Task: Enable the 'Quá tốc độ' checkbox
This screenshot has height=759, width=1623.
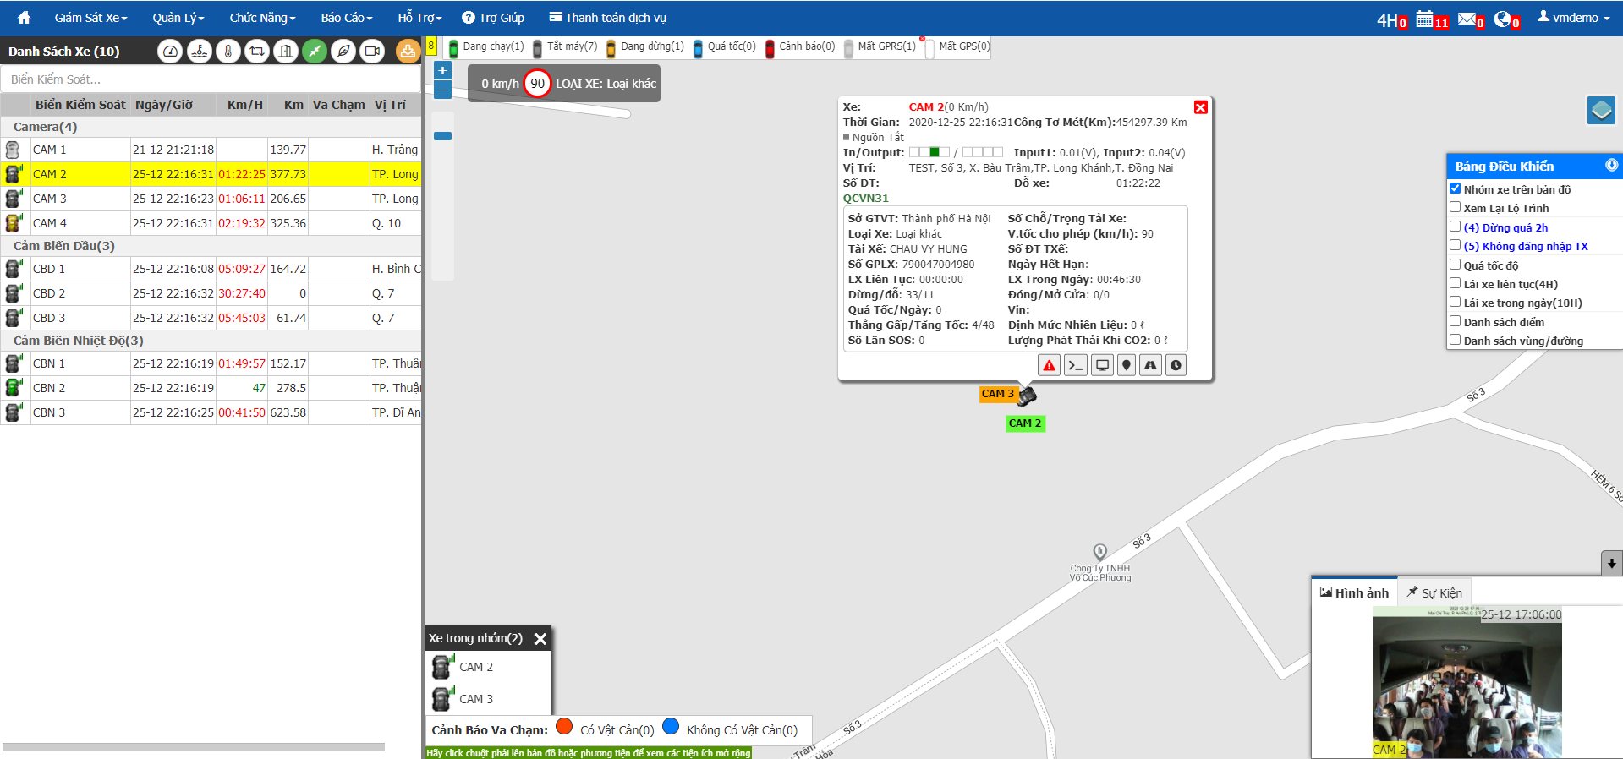Action: coord(1456,265)
